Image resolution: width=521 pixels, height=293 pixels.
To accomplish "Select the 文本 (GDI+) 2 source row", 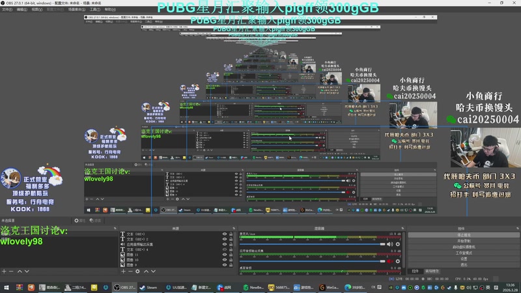I will (x=176, y=239).
